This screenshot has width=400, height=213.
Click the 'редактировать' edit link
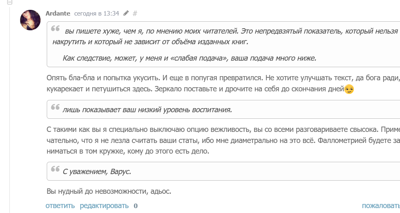pyautogui.click(x=104, y=206)
